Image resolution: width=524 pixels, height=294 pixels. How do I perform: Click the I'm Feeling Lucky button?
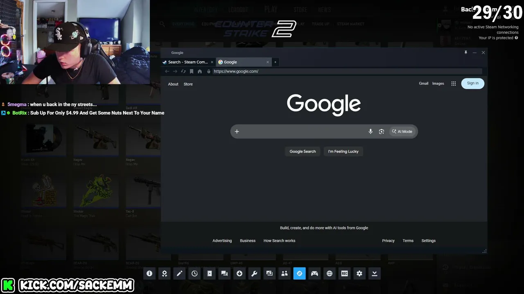343,151
